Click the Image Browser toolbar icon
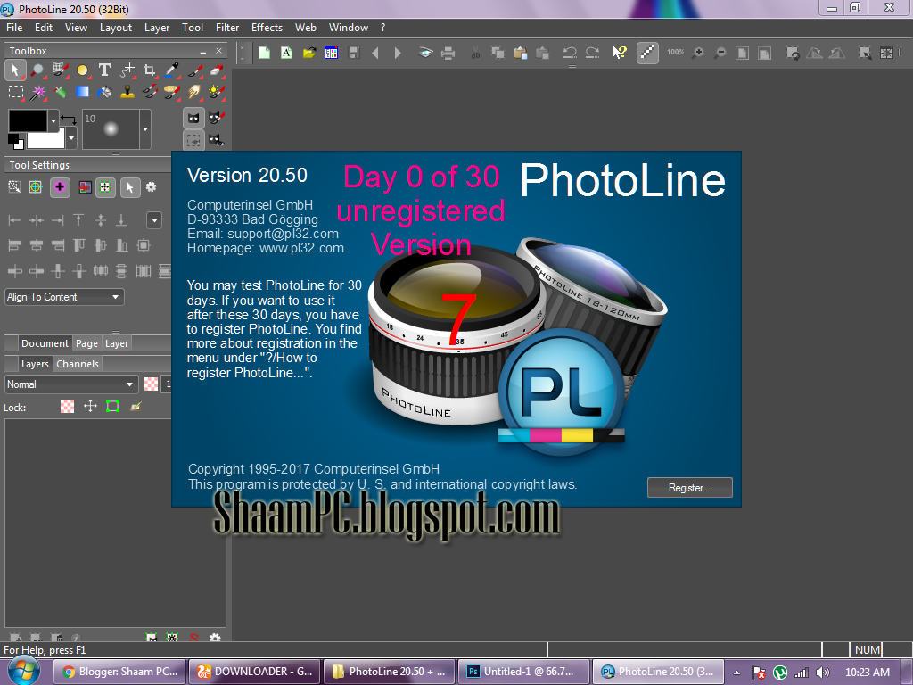The image size is (913, 685). 332,53
